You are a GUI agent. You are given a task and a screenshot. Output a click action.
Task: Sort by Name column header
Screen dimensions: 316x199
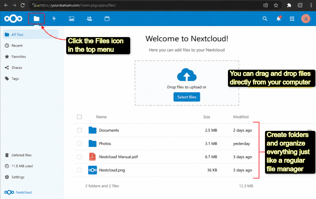click(101, 117)
